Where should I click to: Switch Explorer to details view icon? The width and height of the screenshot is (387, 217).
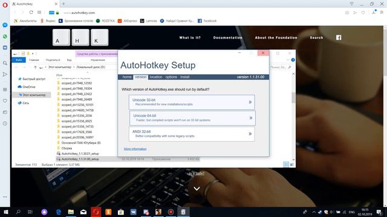286,165
